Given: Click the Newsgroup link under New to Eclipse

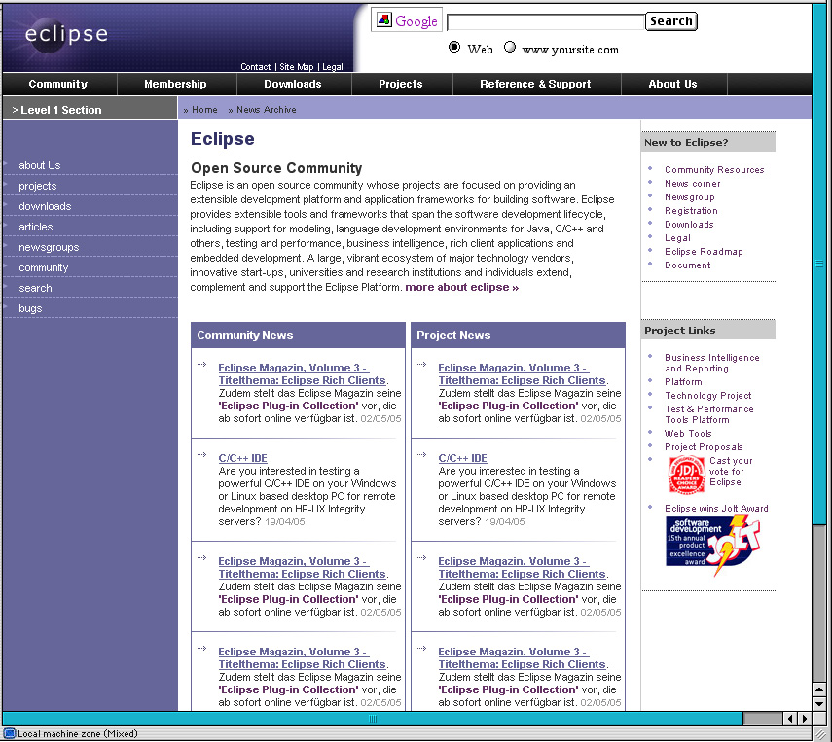Looking at the screenshot, I should pos(690,197).
